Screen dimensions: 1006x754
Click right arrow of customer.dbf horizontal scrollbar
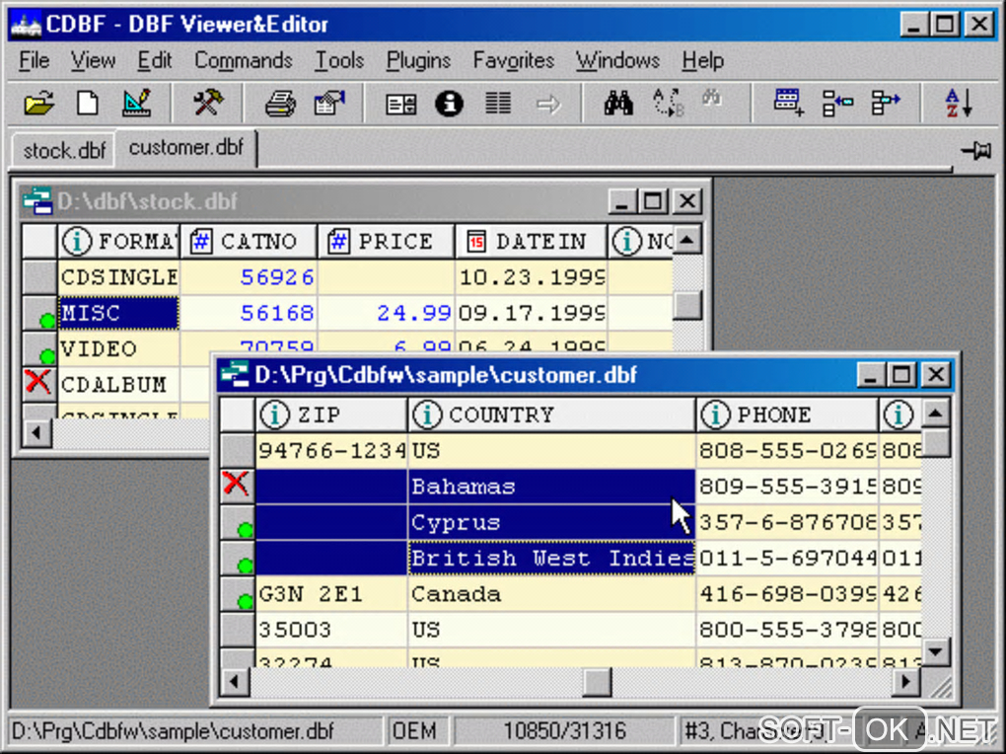(906, 681)
